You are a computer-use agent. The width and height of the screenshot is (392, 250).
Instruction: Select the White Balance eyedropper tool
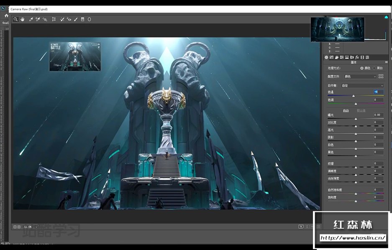click(x=31, y=19)
